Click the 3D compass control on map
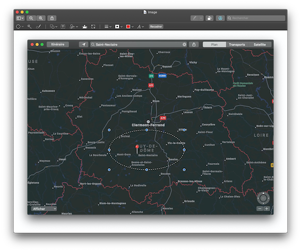The width and height of the screenshot is (301, 251). 263,198
